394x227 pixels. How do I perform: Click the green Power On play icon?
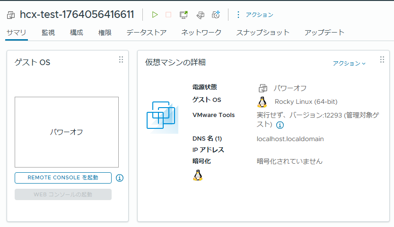coord(155,15)
